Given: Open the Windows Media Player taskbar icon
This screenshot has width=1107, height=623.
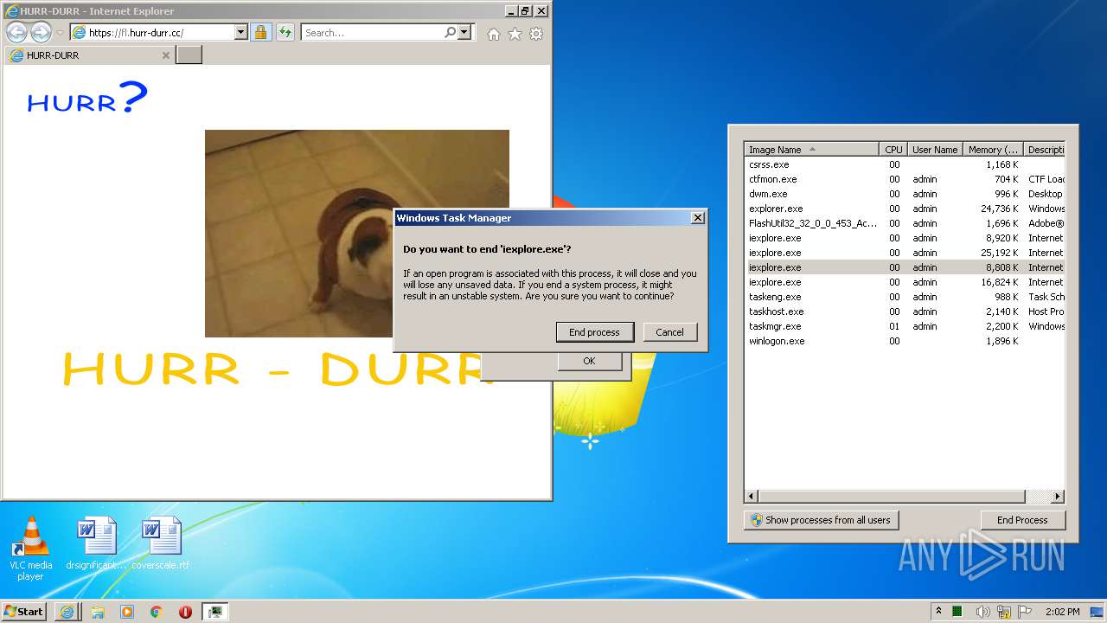Looking at the screenshot, I should 127,612.
